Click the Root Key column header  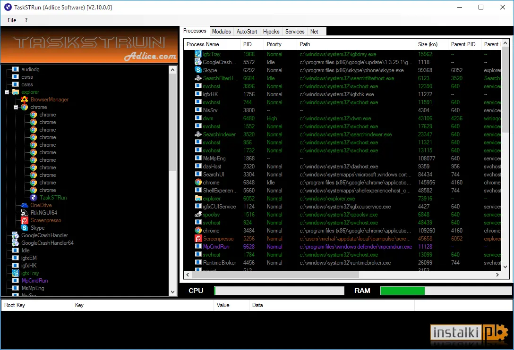pos(36,305)
